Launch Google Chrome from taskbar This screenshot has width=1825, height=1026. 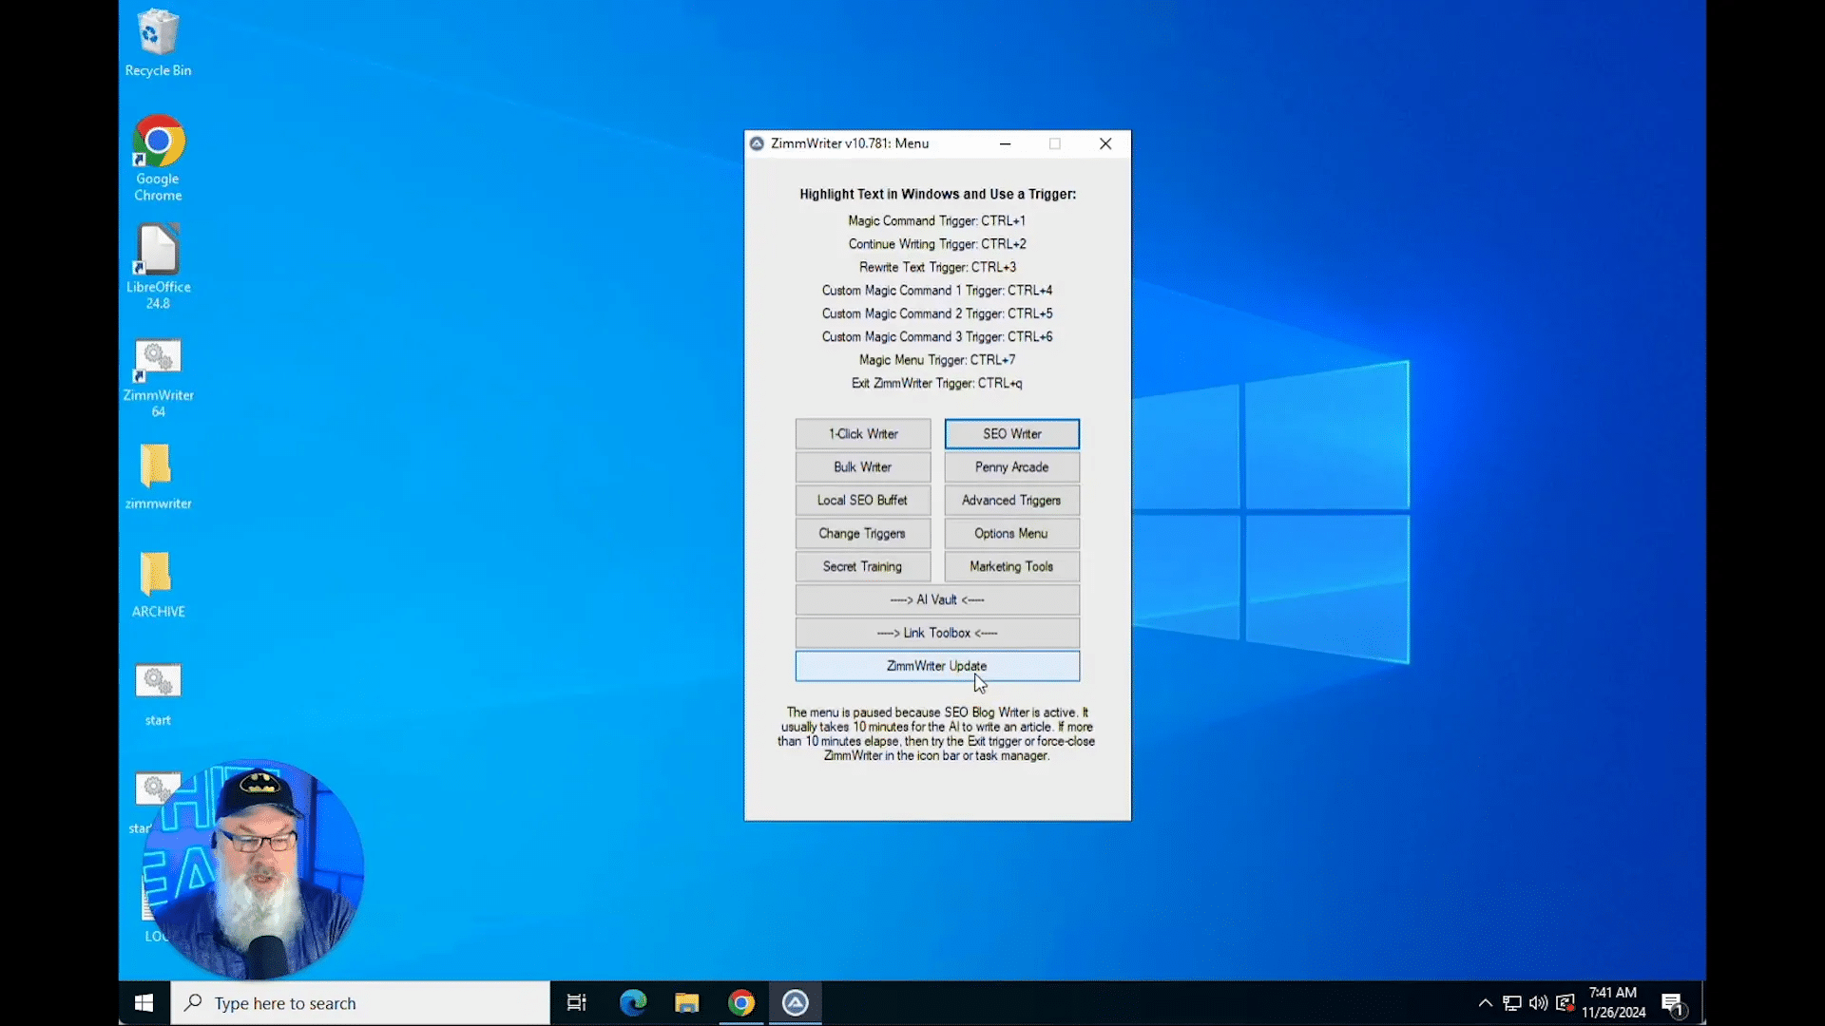point(740,1002)
